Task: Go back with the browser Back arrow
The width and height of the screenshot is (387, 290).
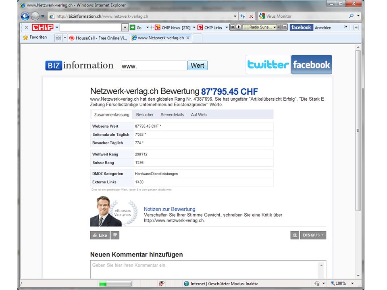Action: (25, 16)
